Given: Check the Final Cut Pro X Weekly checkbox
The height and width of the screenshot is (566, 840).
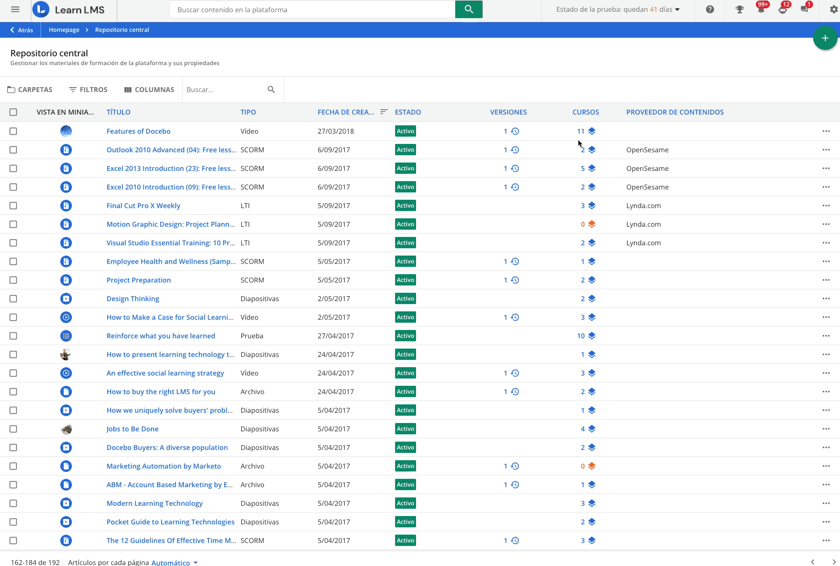Looking at the screenshot, I should tap(13, 206).
